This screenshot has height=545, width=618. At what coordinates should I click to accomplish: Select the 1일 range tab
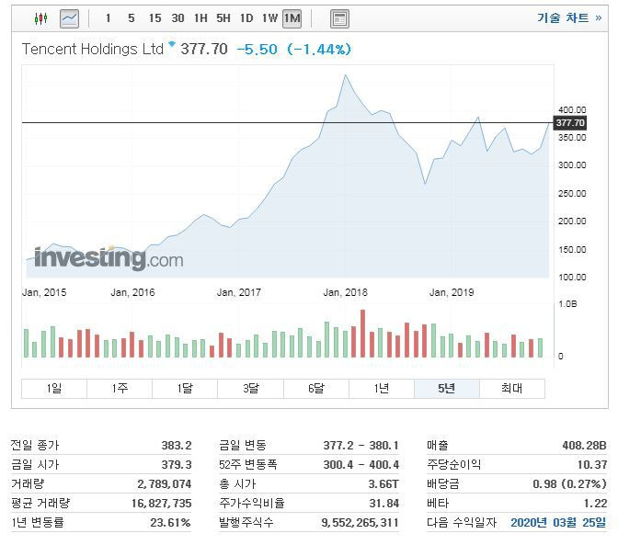tap(54, 389)
